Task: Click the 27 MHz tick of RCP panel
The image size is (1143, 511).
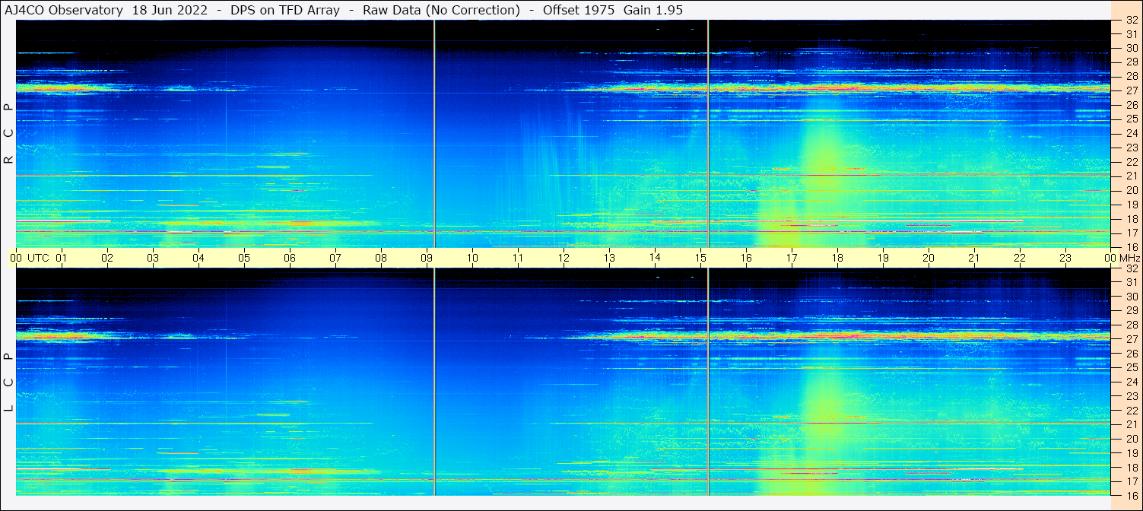Action: click(x=1131, y=90)
